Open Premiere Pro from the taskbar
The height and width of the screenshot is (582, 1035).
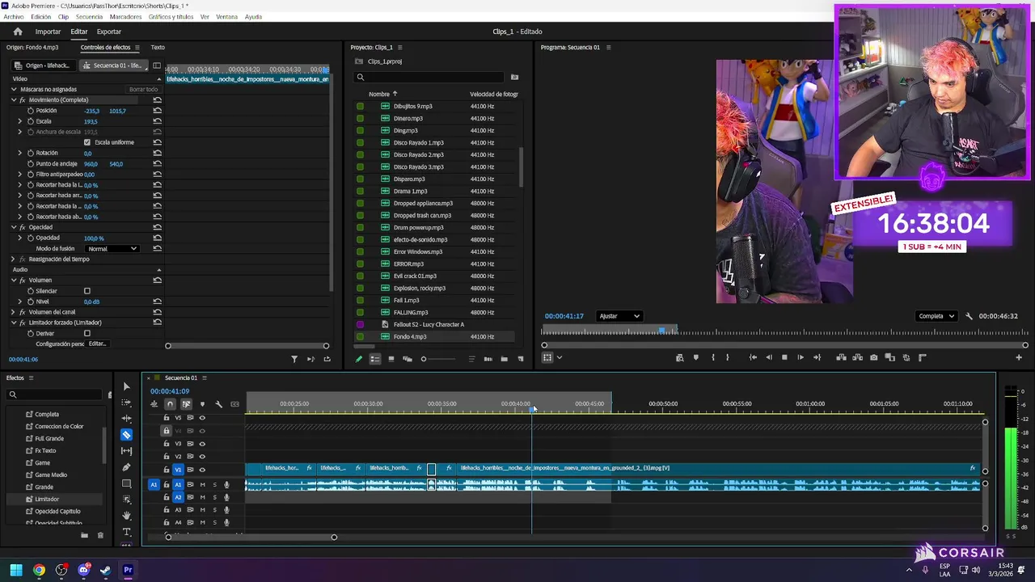point(128,570)
